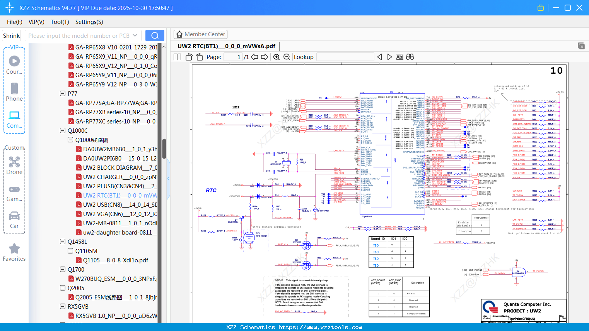
Task: Collapse the Q1000C tree node
Action: tap(63, 130)
